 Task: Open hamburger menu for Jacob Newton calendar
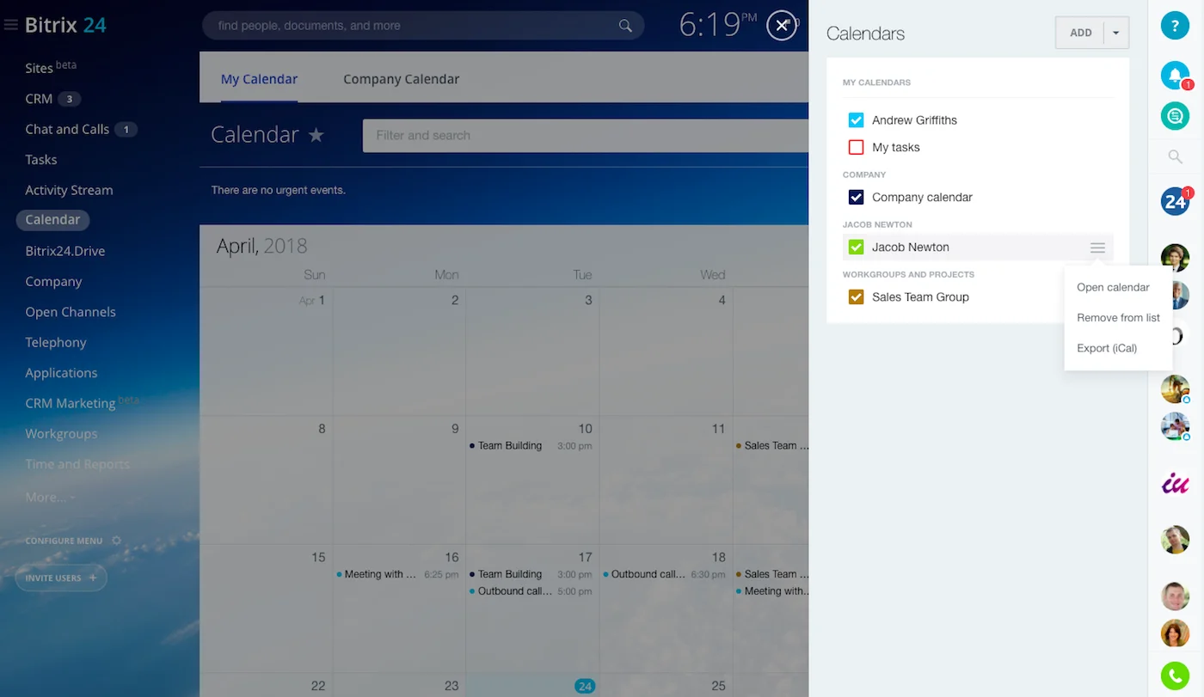tap(1097, 248)
